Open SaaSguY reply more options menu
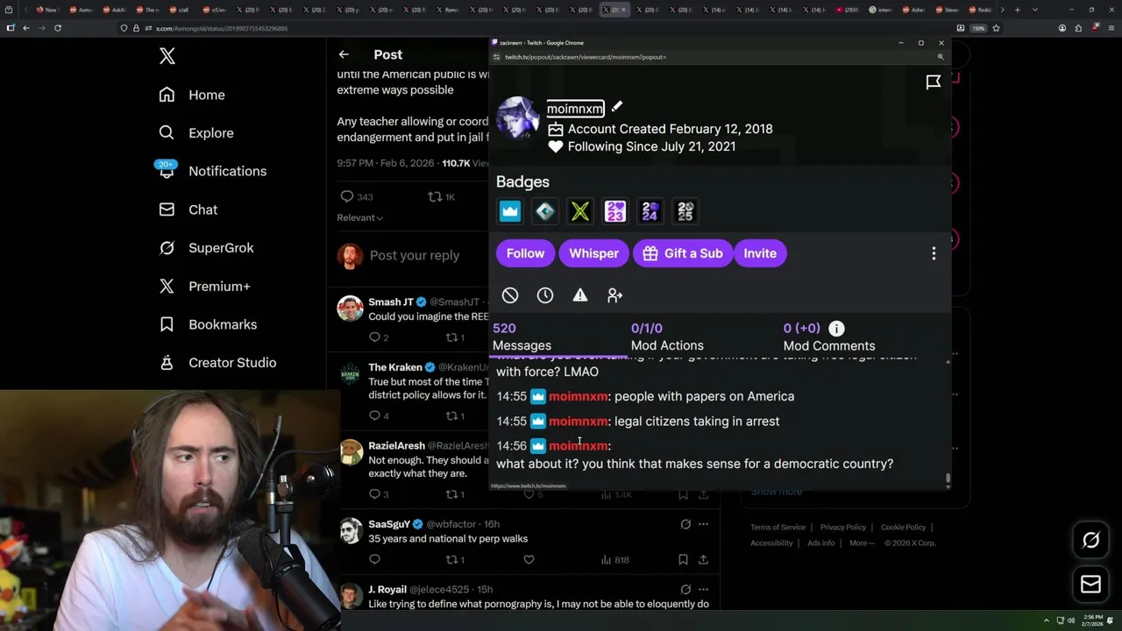 point(703,524)
